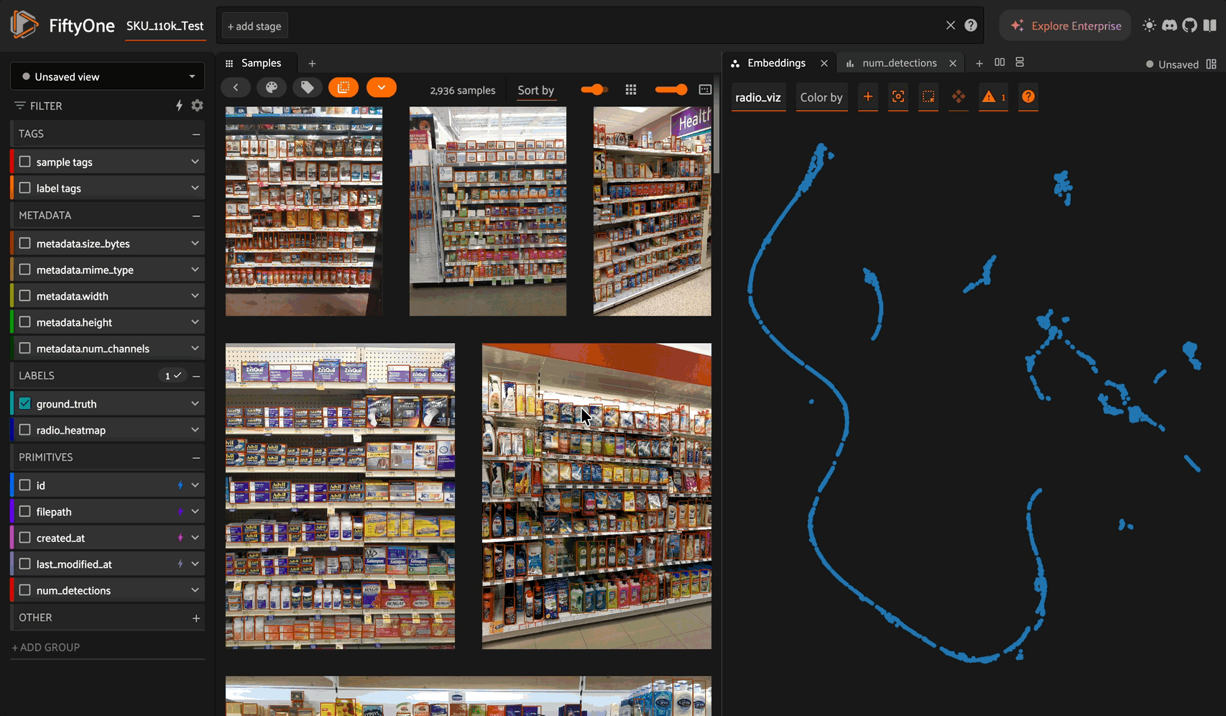Viewport: 1226px width, 716px height.
Task: Click the tag samples icon
Action: pyautogui.click(x=308, y=88)
